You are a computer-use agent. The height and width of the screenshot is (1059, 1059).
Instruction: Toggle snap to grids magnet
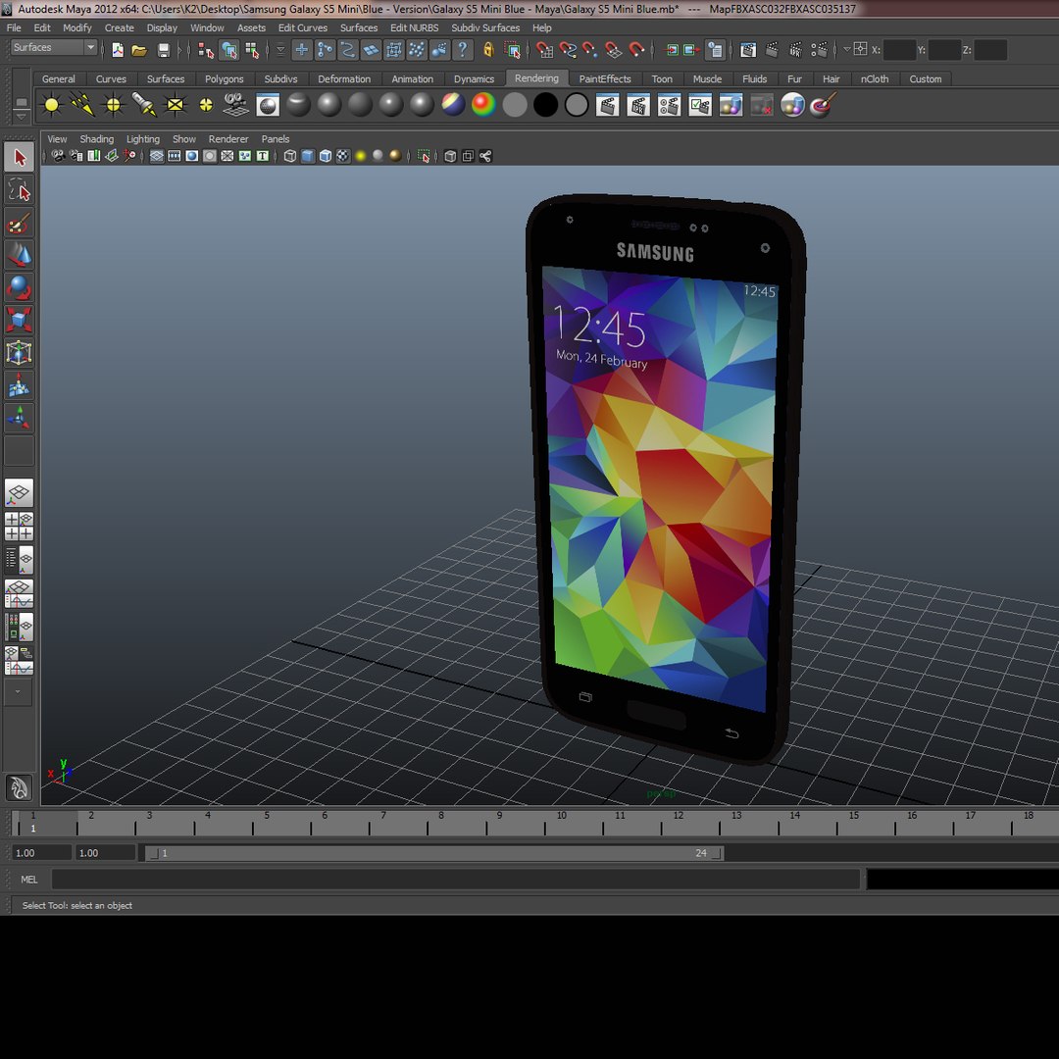[543, 49]
